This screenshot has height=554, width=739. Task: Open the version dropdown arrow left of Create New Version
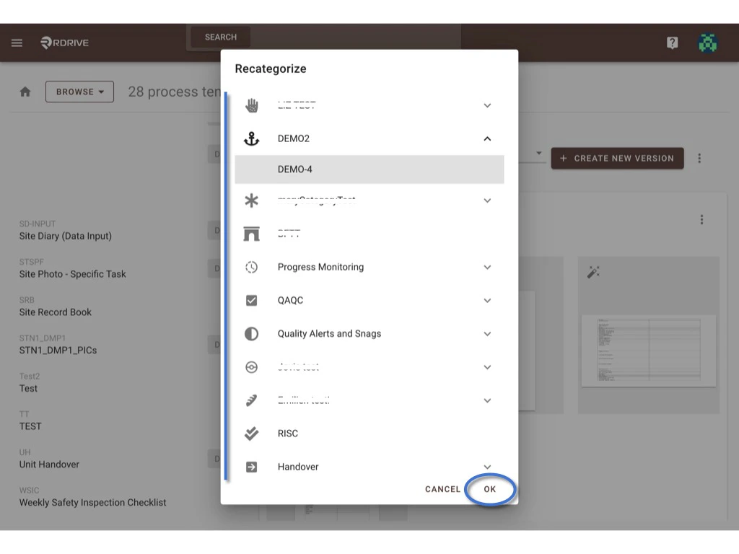538,153
